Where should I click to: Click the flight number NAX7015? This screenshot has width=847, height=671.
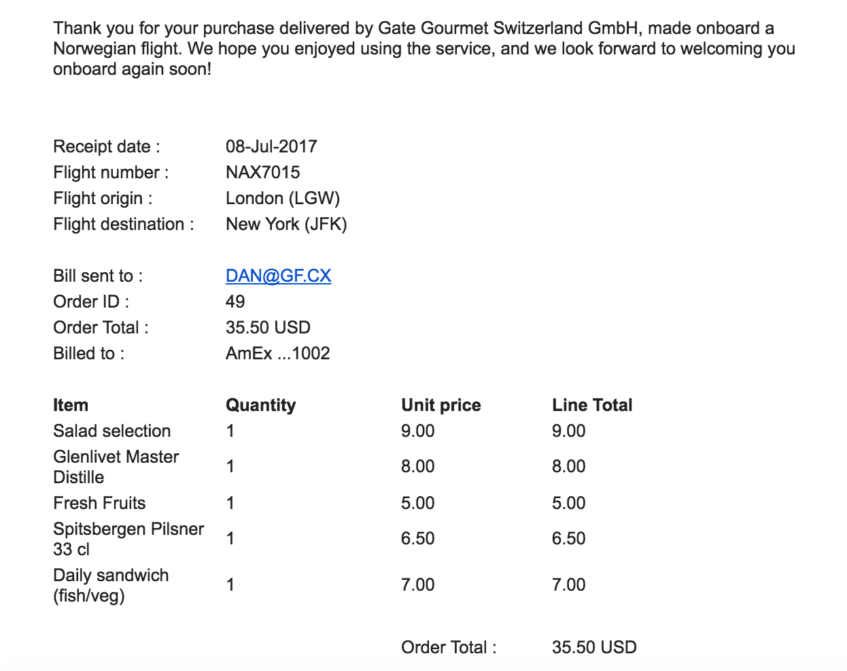point(262,172)
